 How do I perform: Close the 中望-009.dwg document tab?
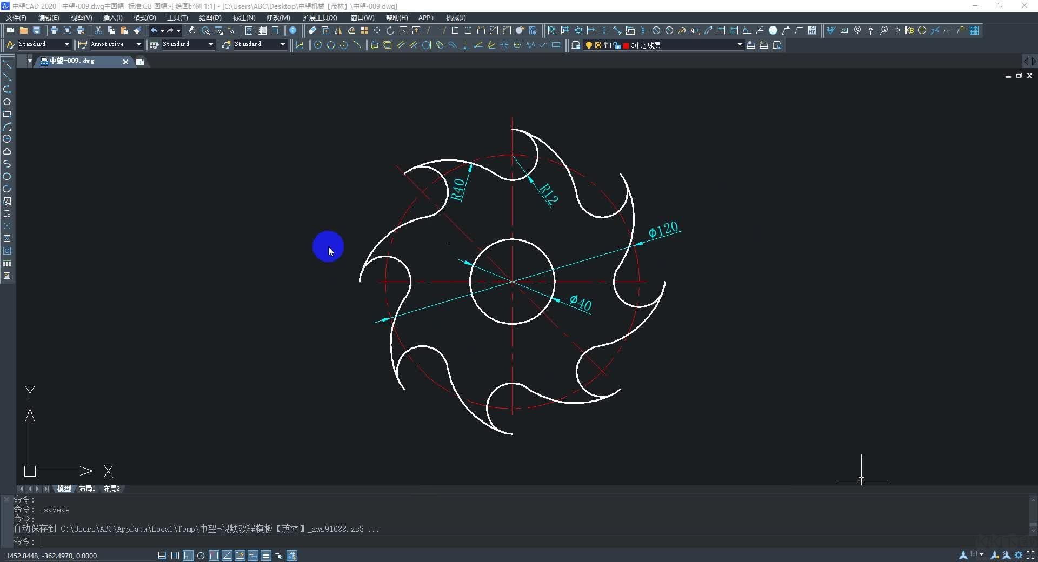click(x=125, y=62)
